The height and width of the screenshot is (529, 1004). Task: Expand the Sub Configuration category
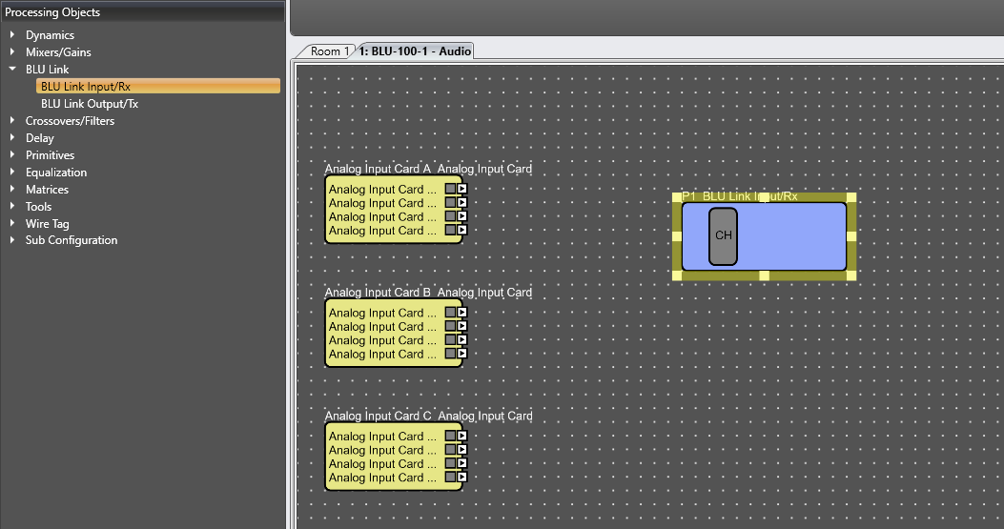coord(12,239)
